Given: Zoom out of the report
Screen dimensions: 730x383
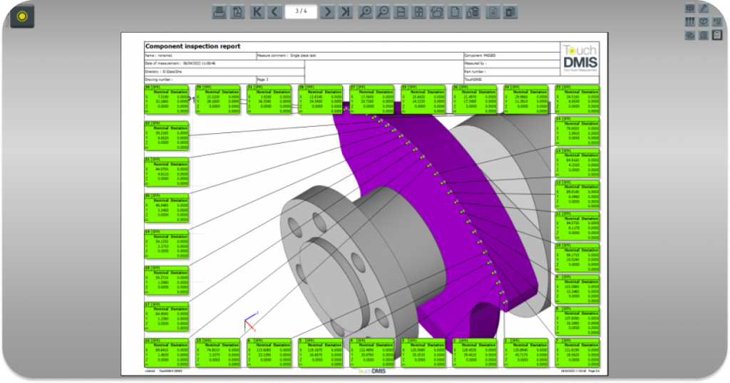Looking at the screenshot, I should pos(383,11).
